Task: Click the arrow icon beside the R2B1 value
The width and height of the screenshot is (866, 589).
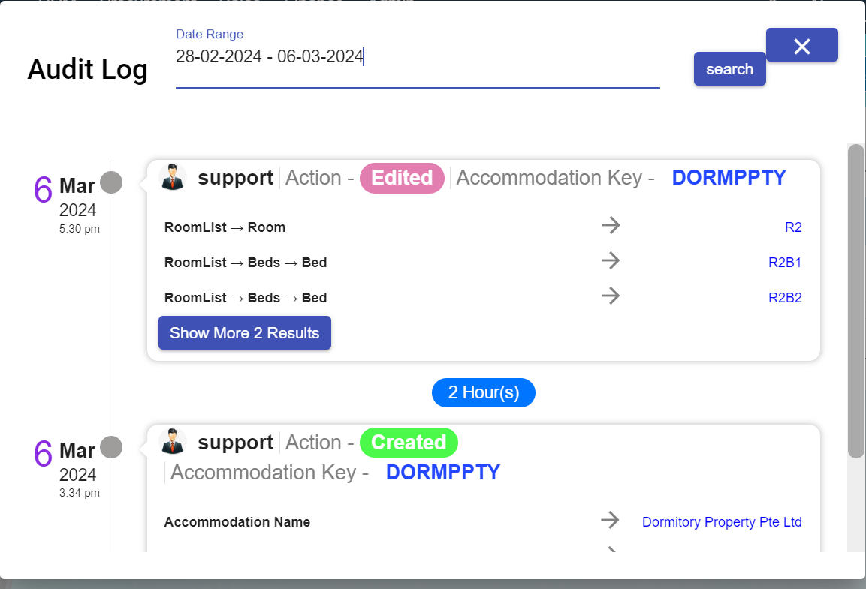Action: [x=611, y=261]
